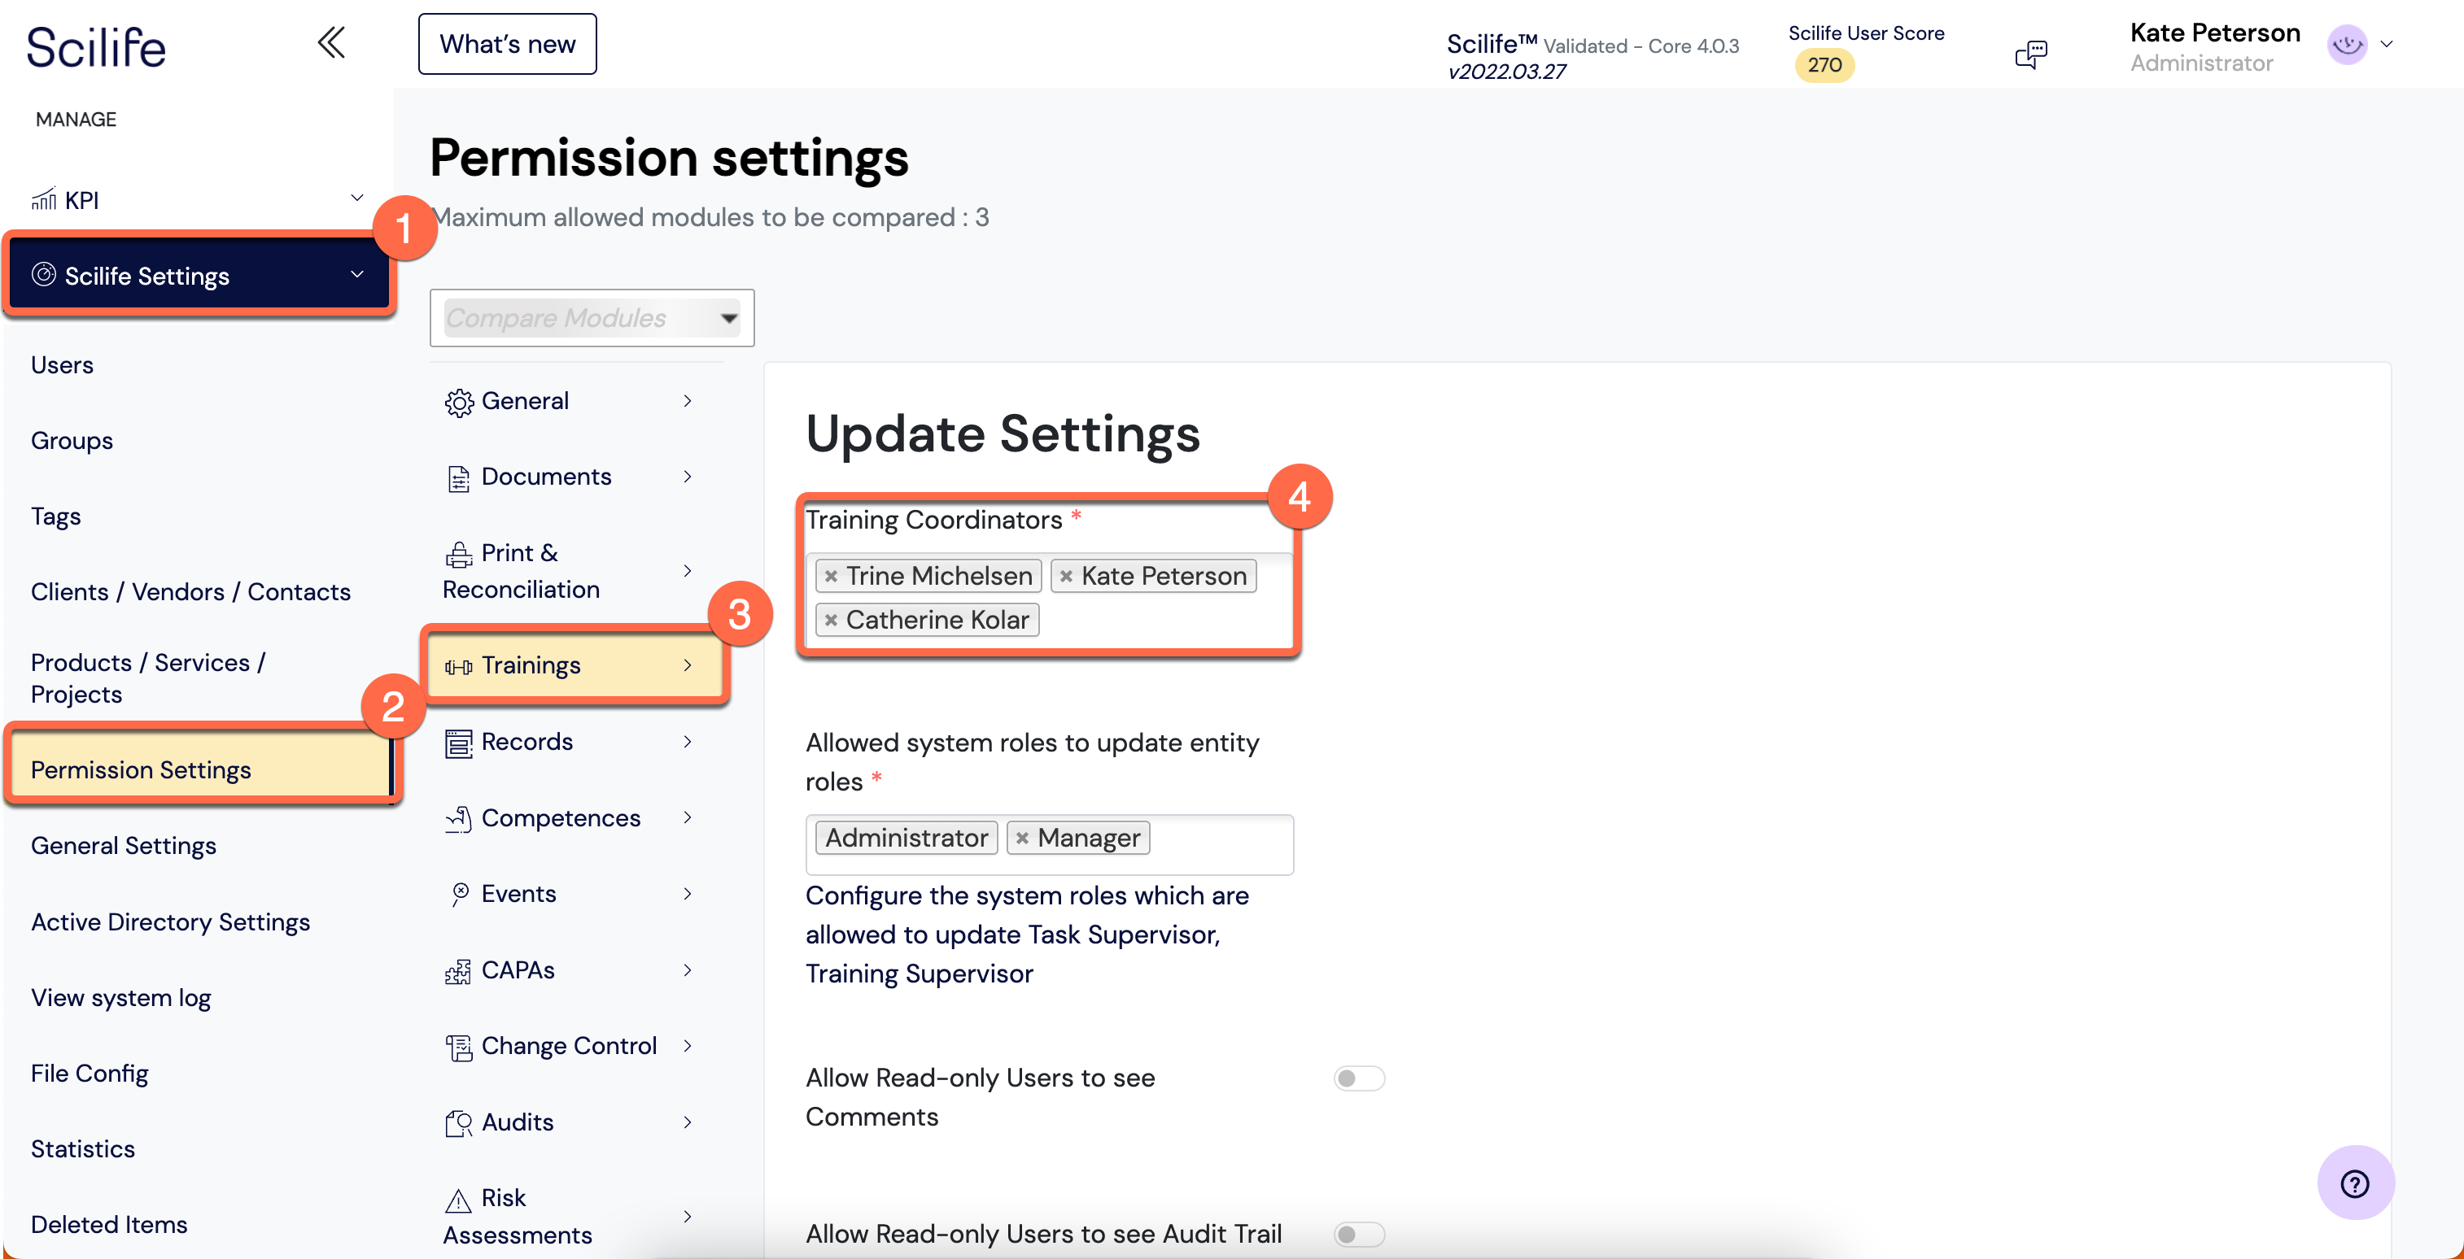Collapse the sidebar with double-chevron icon

click(331, 43)
